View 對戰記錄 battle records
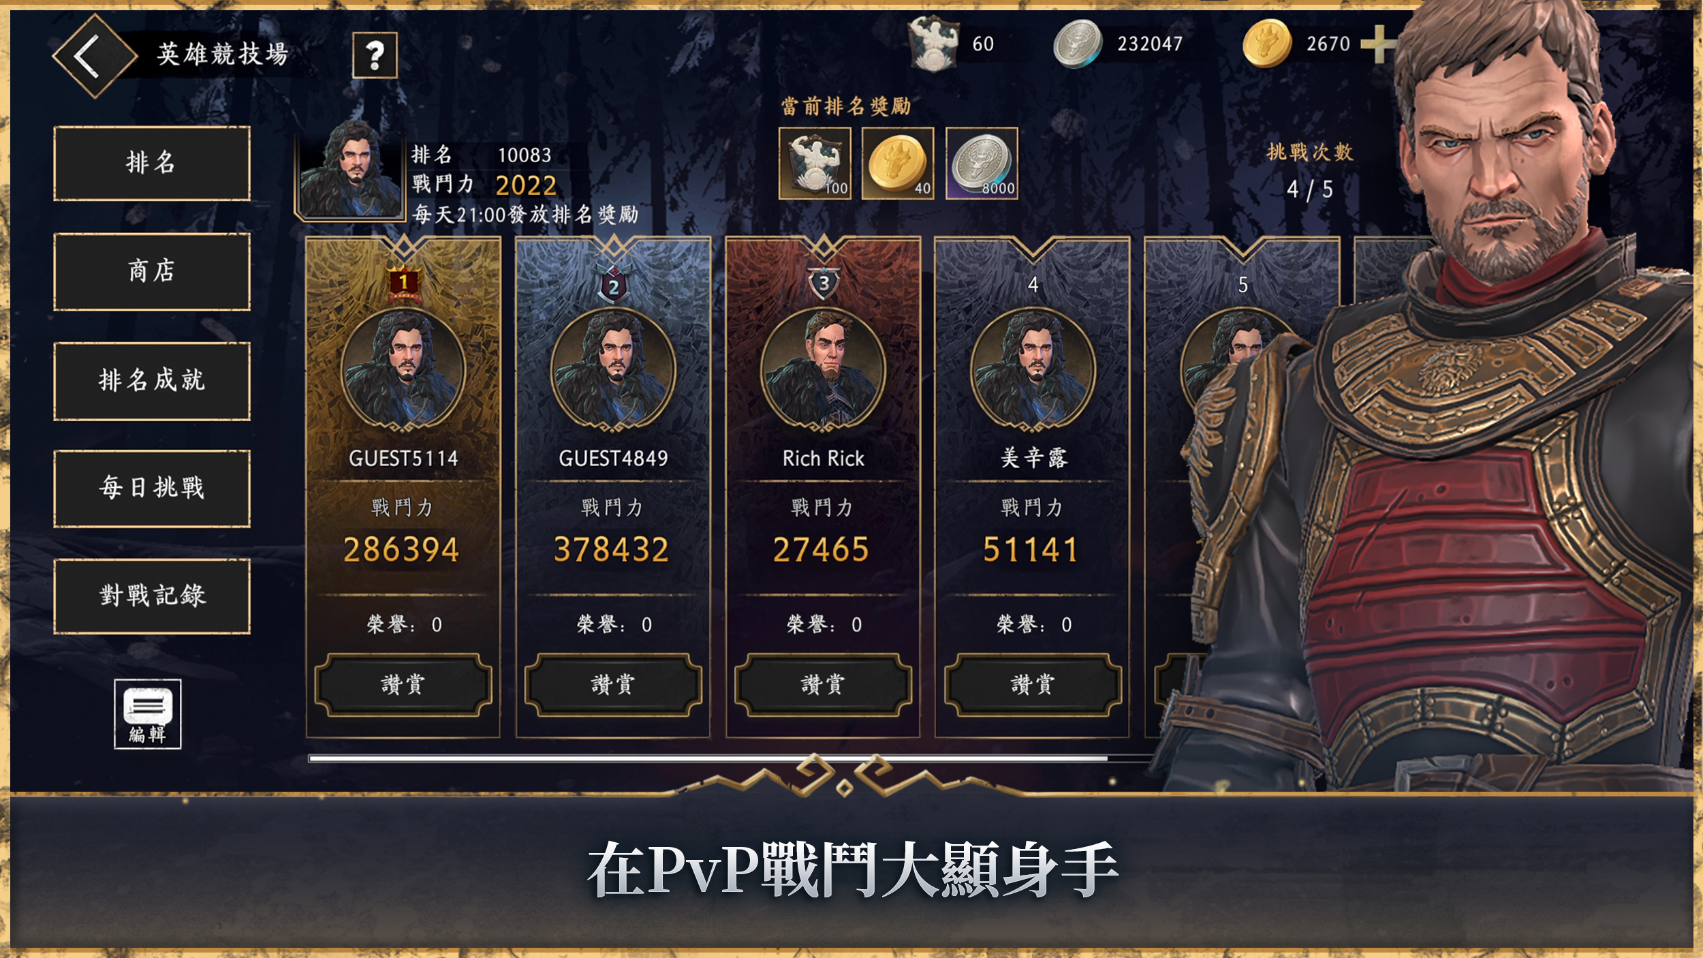Screen dimensions: 1703x958 tap(152, 596)
